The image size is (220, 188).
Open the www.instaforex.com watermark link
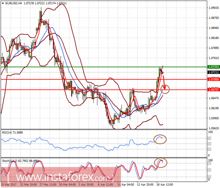pos(60,177)
